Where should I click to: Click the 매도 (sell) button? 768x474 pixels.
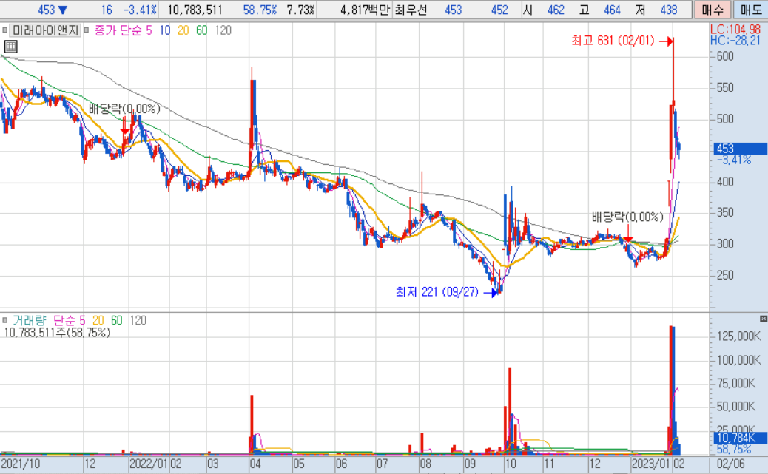pos(750,10)
